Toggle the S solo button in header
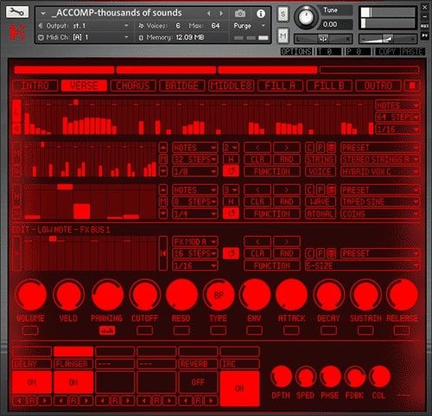The height and width of the screenshot is (416, 432). tap(283, 14)
